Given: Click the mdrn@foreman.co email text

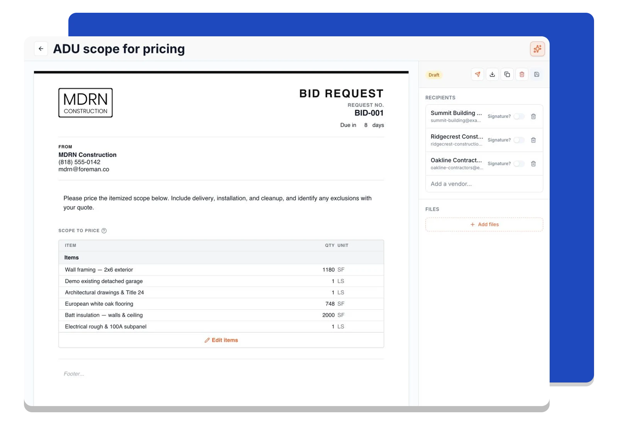Looking at the screenshot, I should 84,169.
